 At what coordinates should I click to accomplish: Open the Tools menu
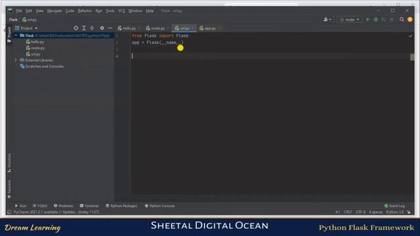point(110,11)
